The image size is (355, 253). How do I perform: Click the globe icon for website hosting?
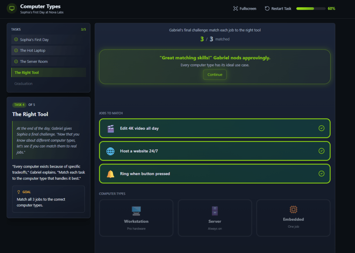click(x=111, y=151)
